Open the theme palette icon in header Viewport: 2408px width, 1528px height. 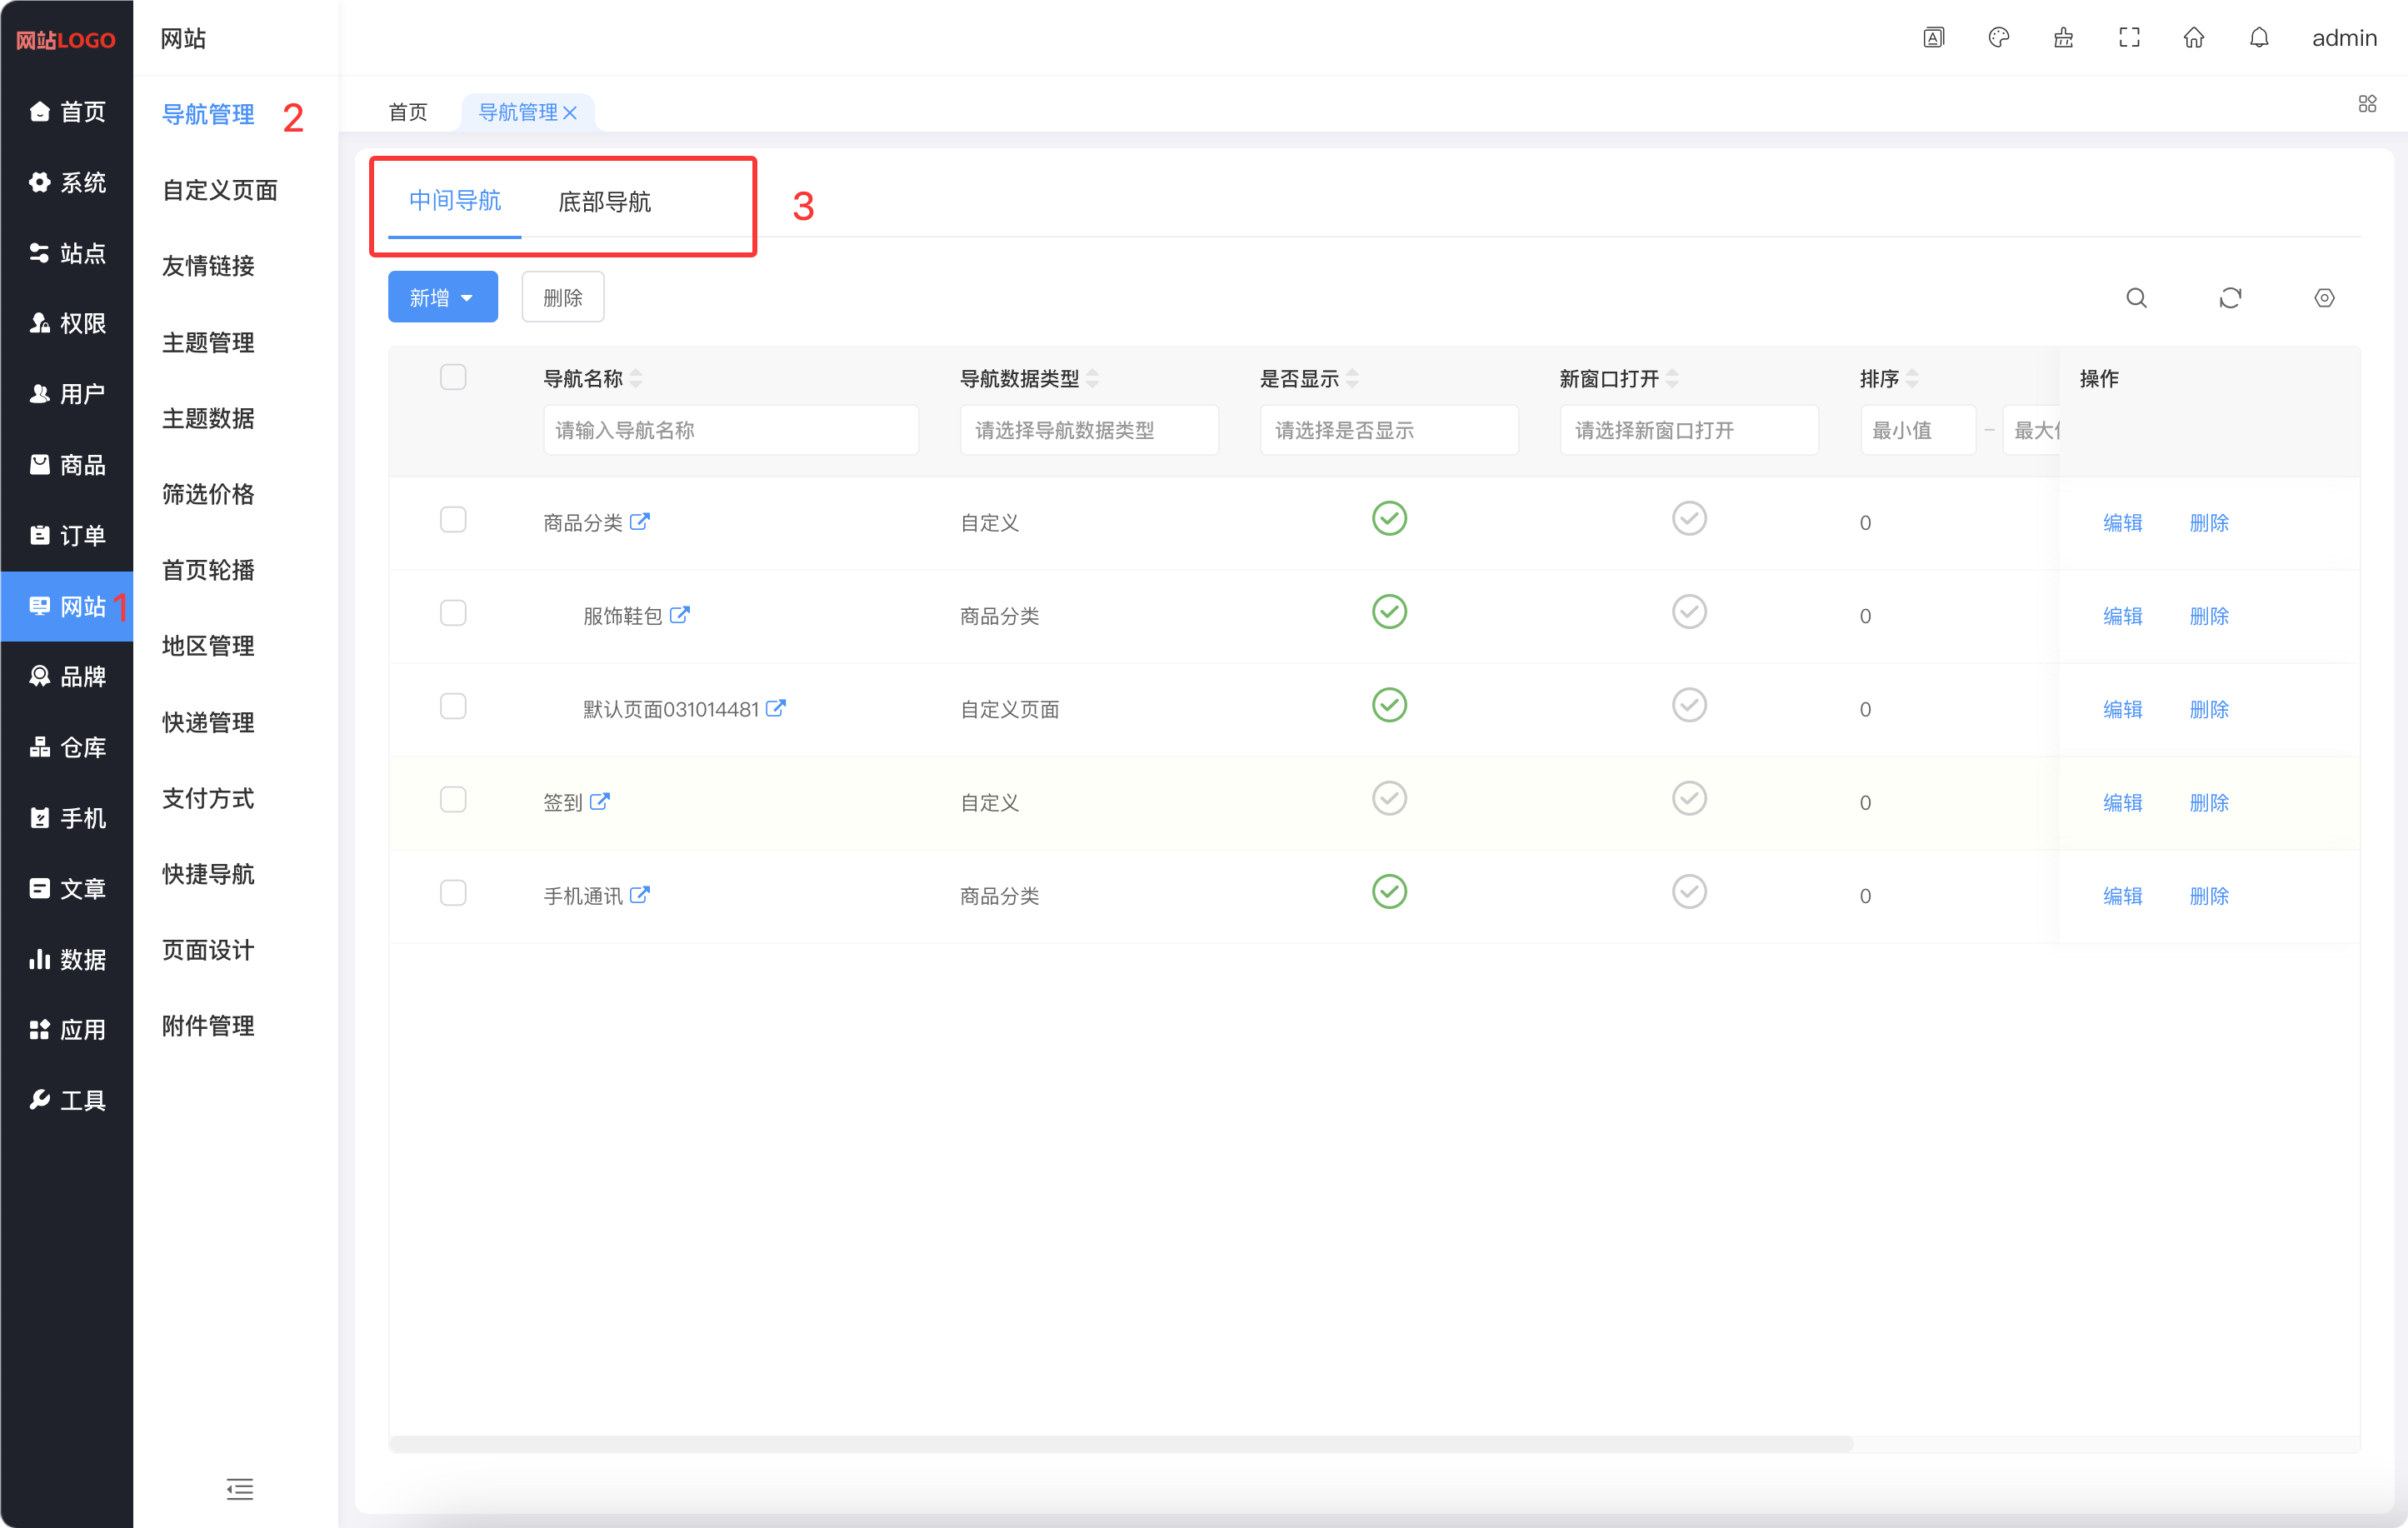tap(1998, 38)
